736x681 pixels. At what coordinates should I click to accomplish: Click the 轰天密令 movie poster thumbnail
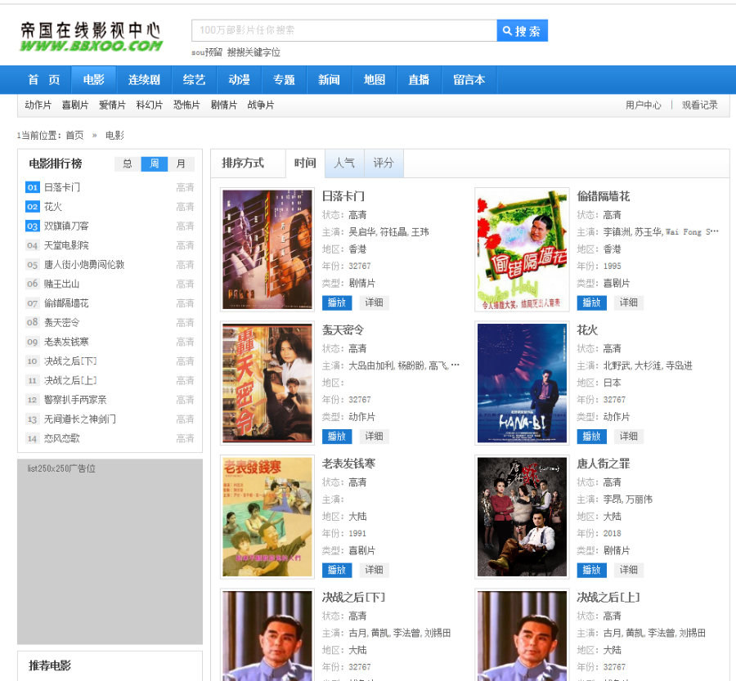click(267, 383)
